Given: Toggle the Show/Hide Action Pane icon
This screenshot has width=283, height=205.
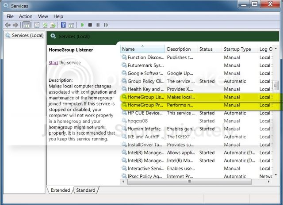Looking at the screenshot, I should (72, 25).
